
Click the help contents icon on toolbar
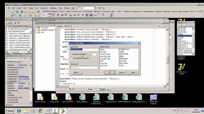pos(38,12)
